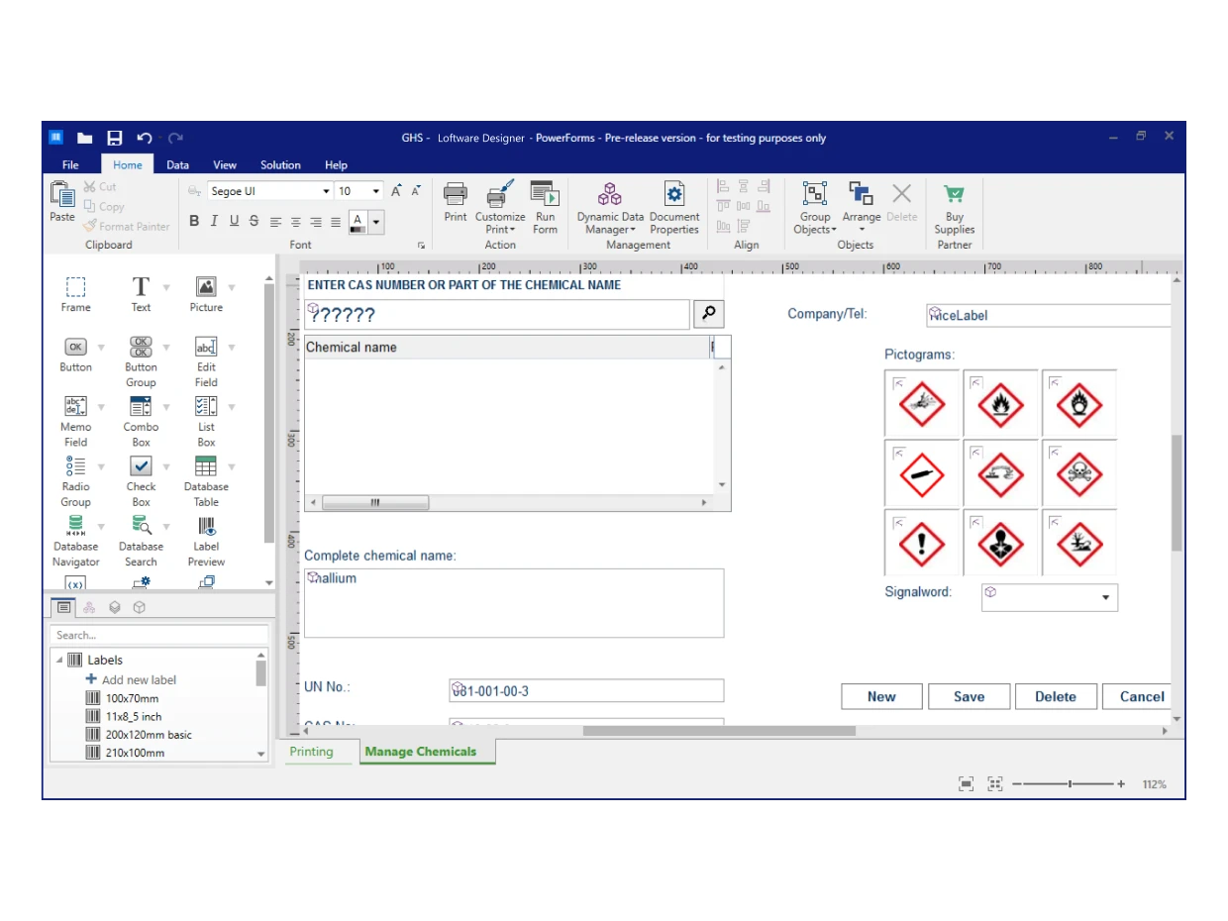Expand the Signalword combo box
Viewport: 1228px width, 921px height.
(x=1105, y=598)
